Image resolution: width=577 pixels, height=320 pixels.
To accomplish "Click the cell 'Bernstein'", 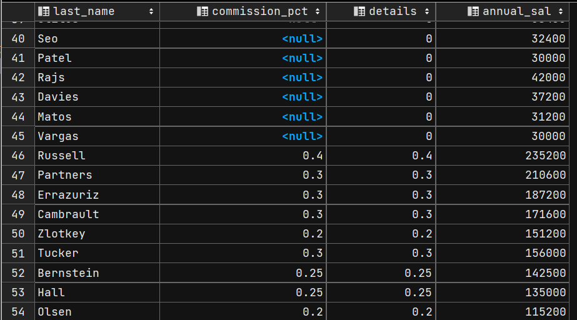I will point(97,273).
